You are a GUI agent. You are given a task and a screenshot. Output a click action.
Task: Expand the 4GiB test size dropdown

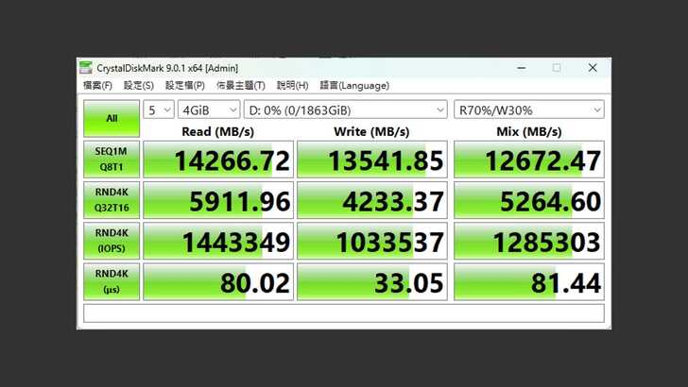click(x=209, y=109)
